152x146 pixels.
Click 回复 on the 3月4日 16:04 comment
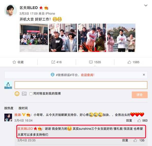click(x=129, y=121)
